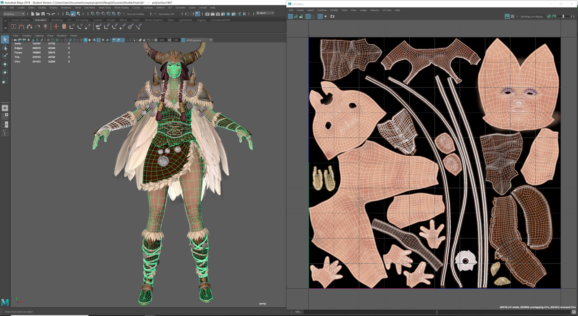The width and height of the screenshot is (578, 316).
Task: Click the Motion Trail shelf icon
Action: tap(22, 26)
